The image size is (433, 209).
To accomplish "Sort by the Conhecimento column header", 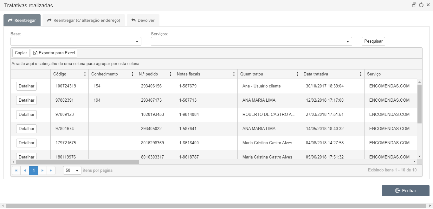I will click(x=104, y=74).
